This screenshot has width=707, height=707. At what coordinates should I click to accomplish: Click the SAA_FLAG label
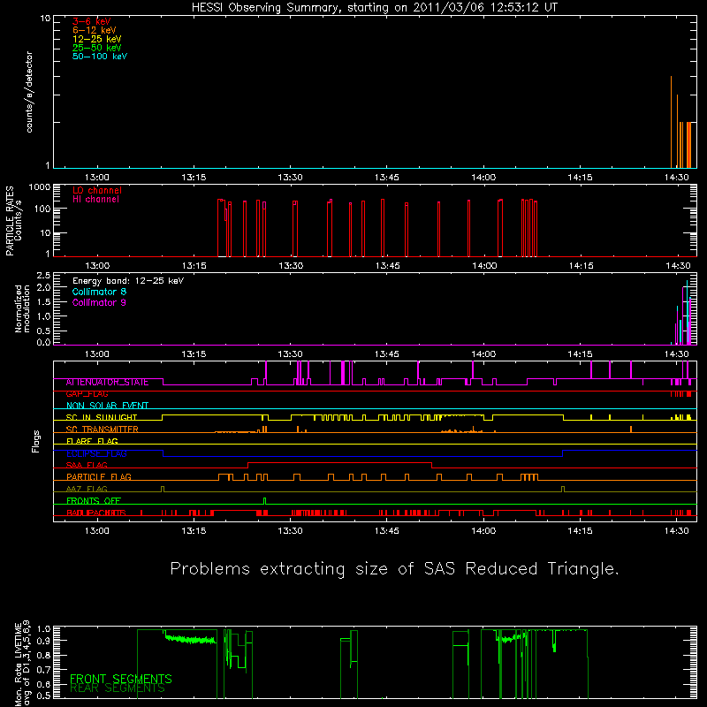(87, 466)
